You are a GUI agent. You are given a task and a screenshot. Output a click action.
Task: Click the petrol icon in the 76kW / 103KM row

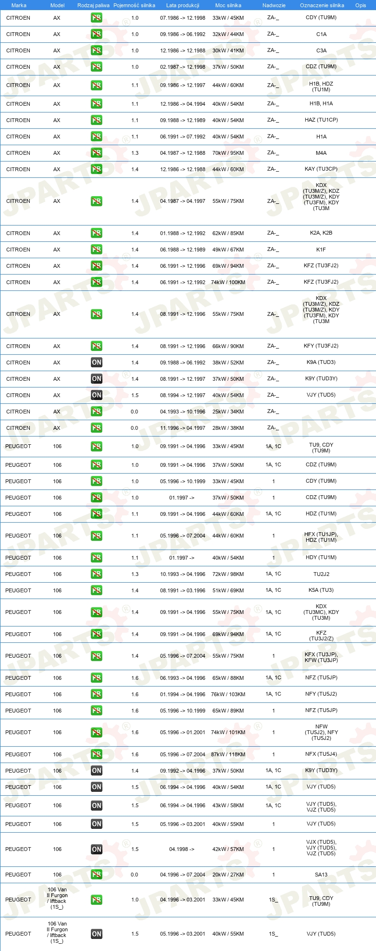click(x=97, y=694)
